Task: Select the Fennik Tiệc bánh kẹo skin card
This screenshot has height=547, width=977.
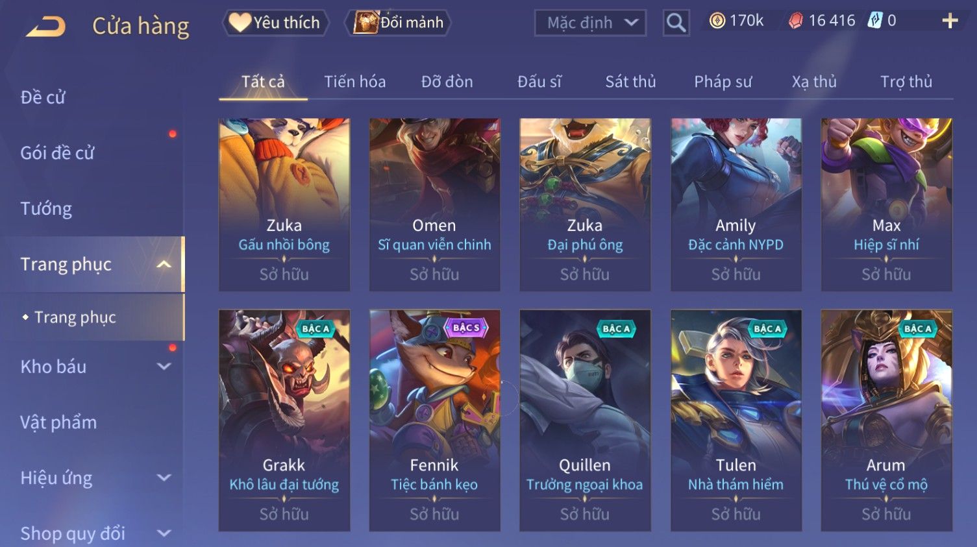Action: (x=434, y=420)
